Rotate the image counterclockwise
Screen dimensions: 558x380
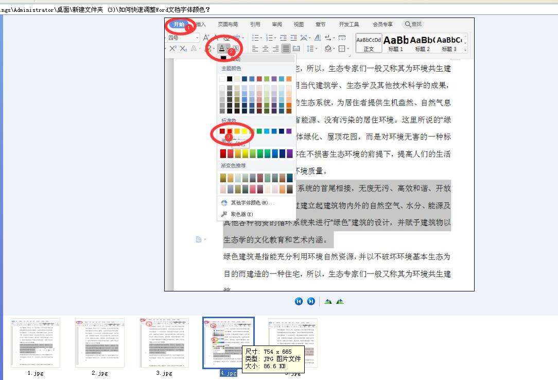tap(340, 302)
